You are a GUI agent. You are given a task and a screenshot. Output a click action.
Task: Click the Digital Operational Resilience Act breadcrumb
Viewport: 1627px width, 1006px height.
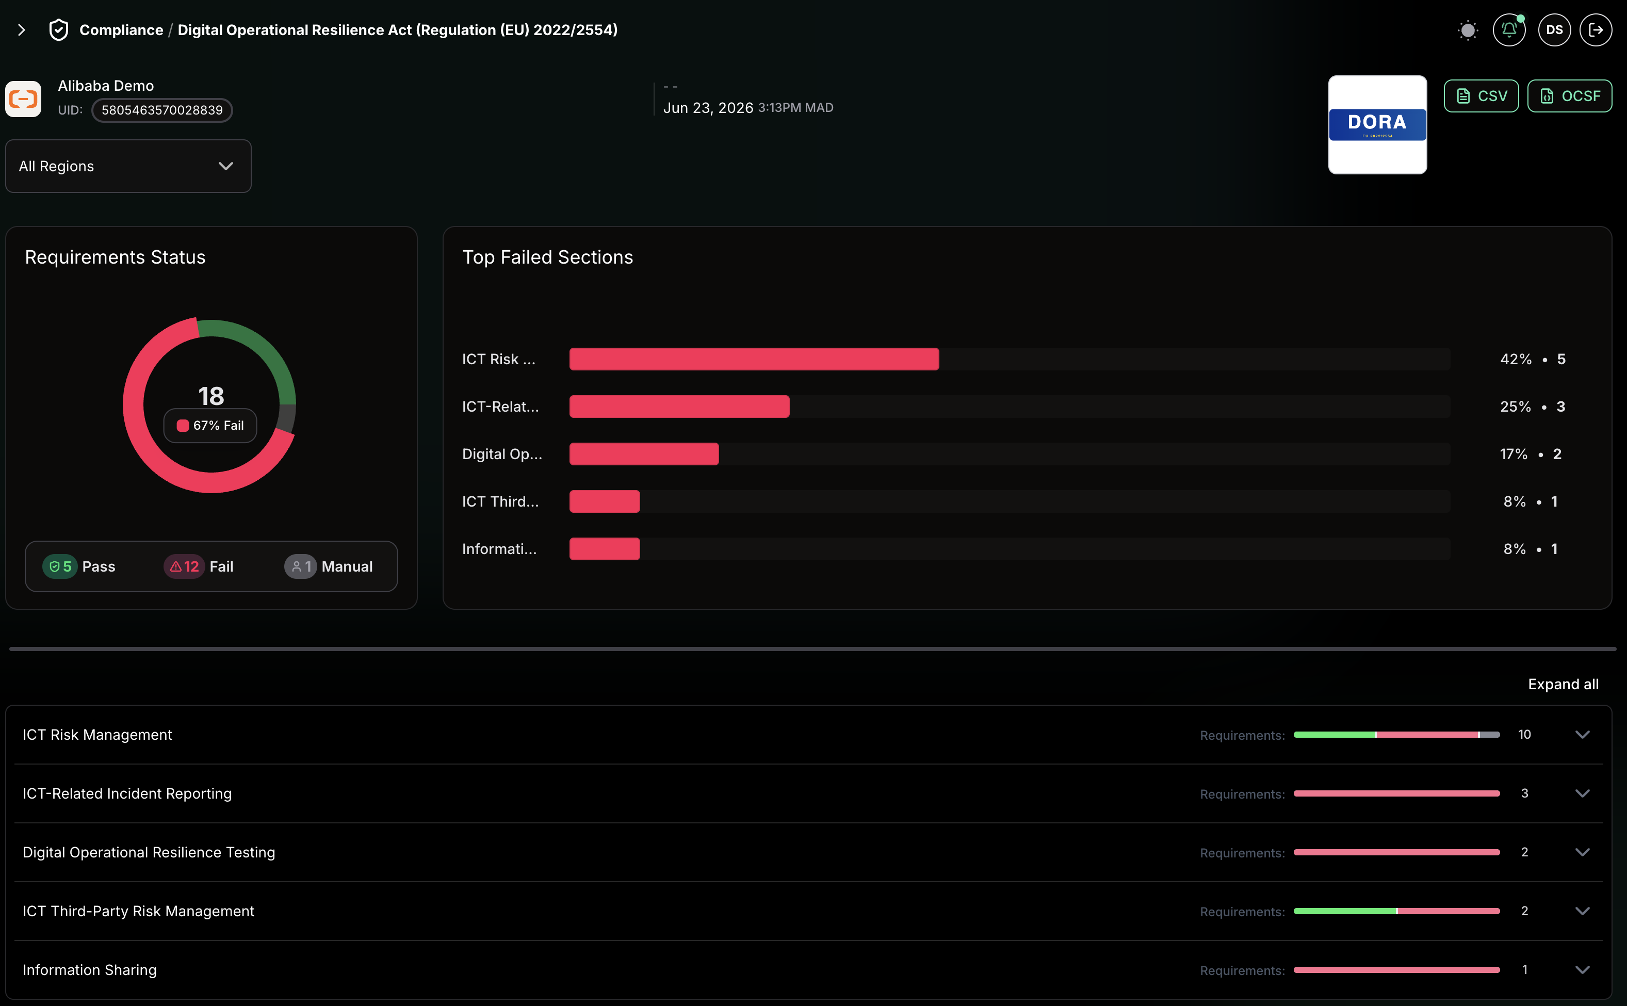398,30
